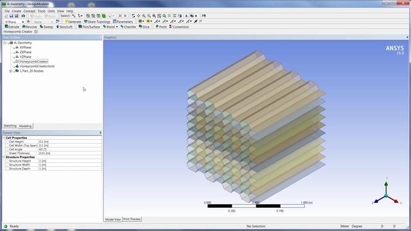411x231 pixels.
Task: Toggle the Structure Depth parameter checkbox
Action: click(x=6, y=169)
